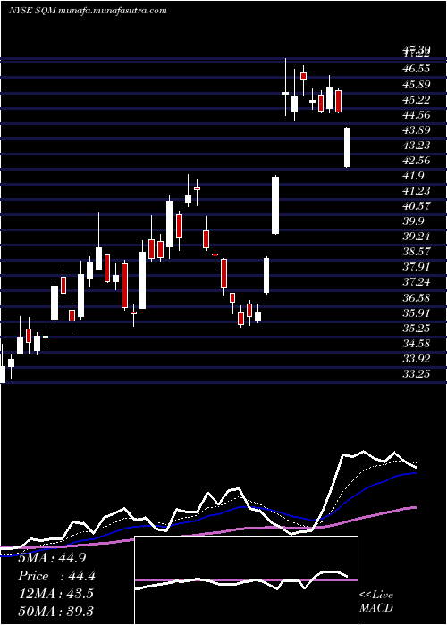Image resolution: width=447 pixels, height=625 pixels.
Task: Select the 41.9 price axis label
Action: (414, 176)
